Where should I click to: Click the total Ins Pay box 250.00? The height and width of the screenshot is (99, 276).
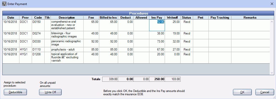(157, 79)
